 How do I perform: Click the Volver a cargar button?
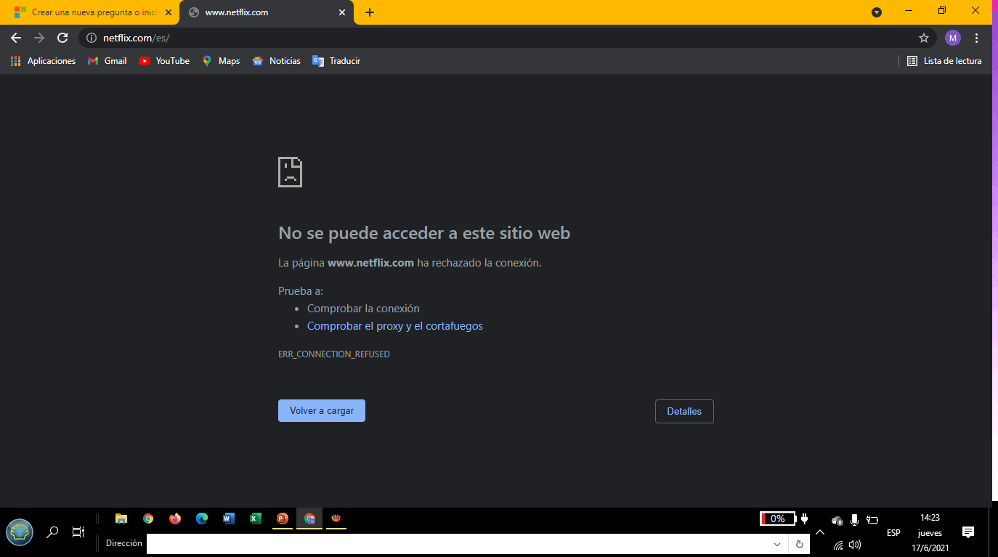pyautogui.click(x=322, y=410)
